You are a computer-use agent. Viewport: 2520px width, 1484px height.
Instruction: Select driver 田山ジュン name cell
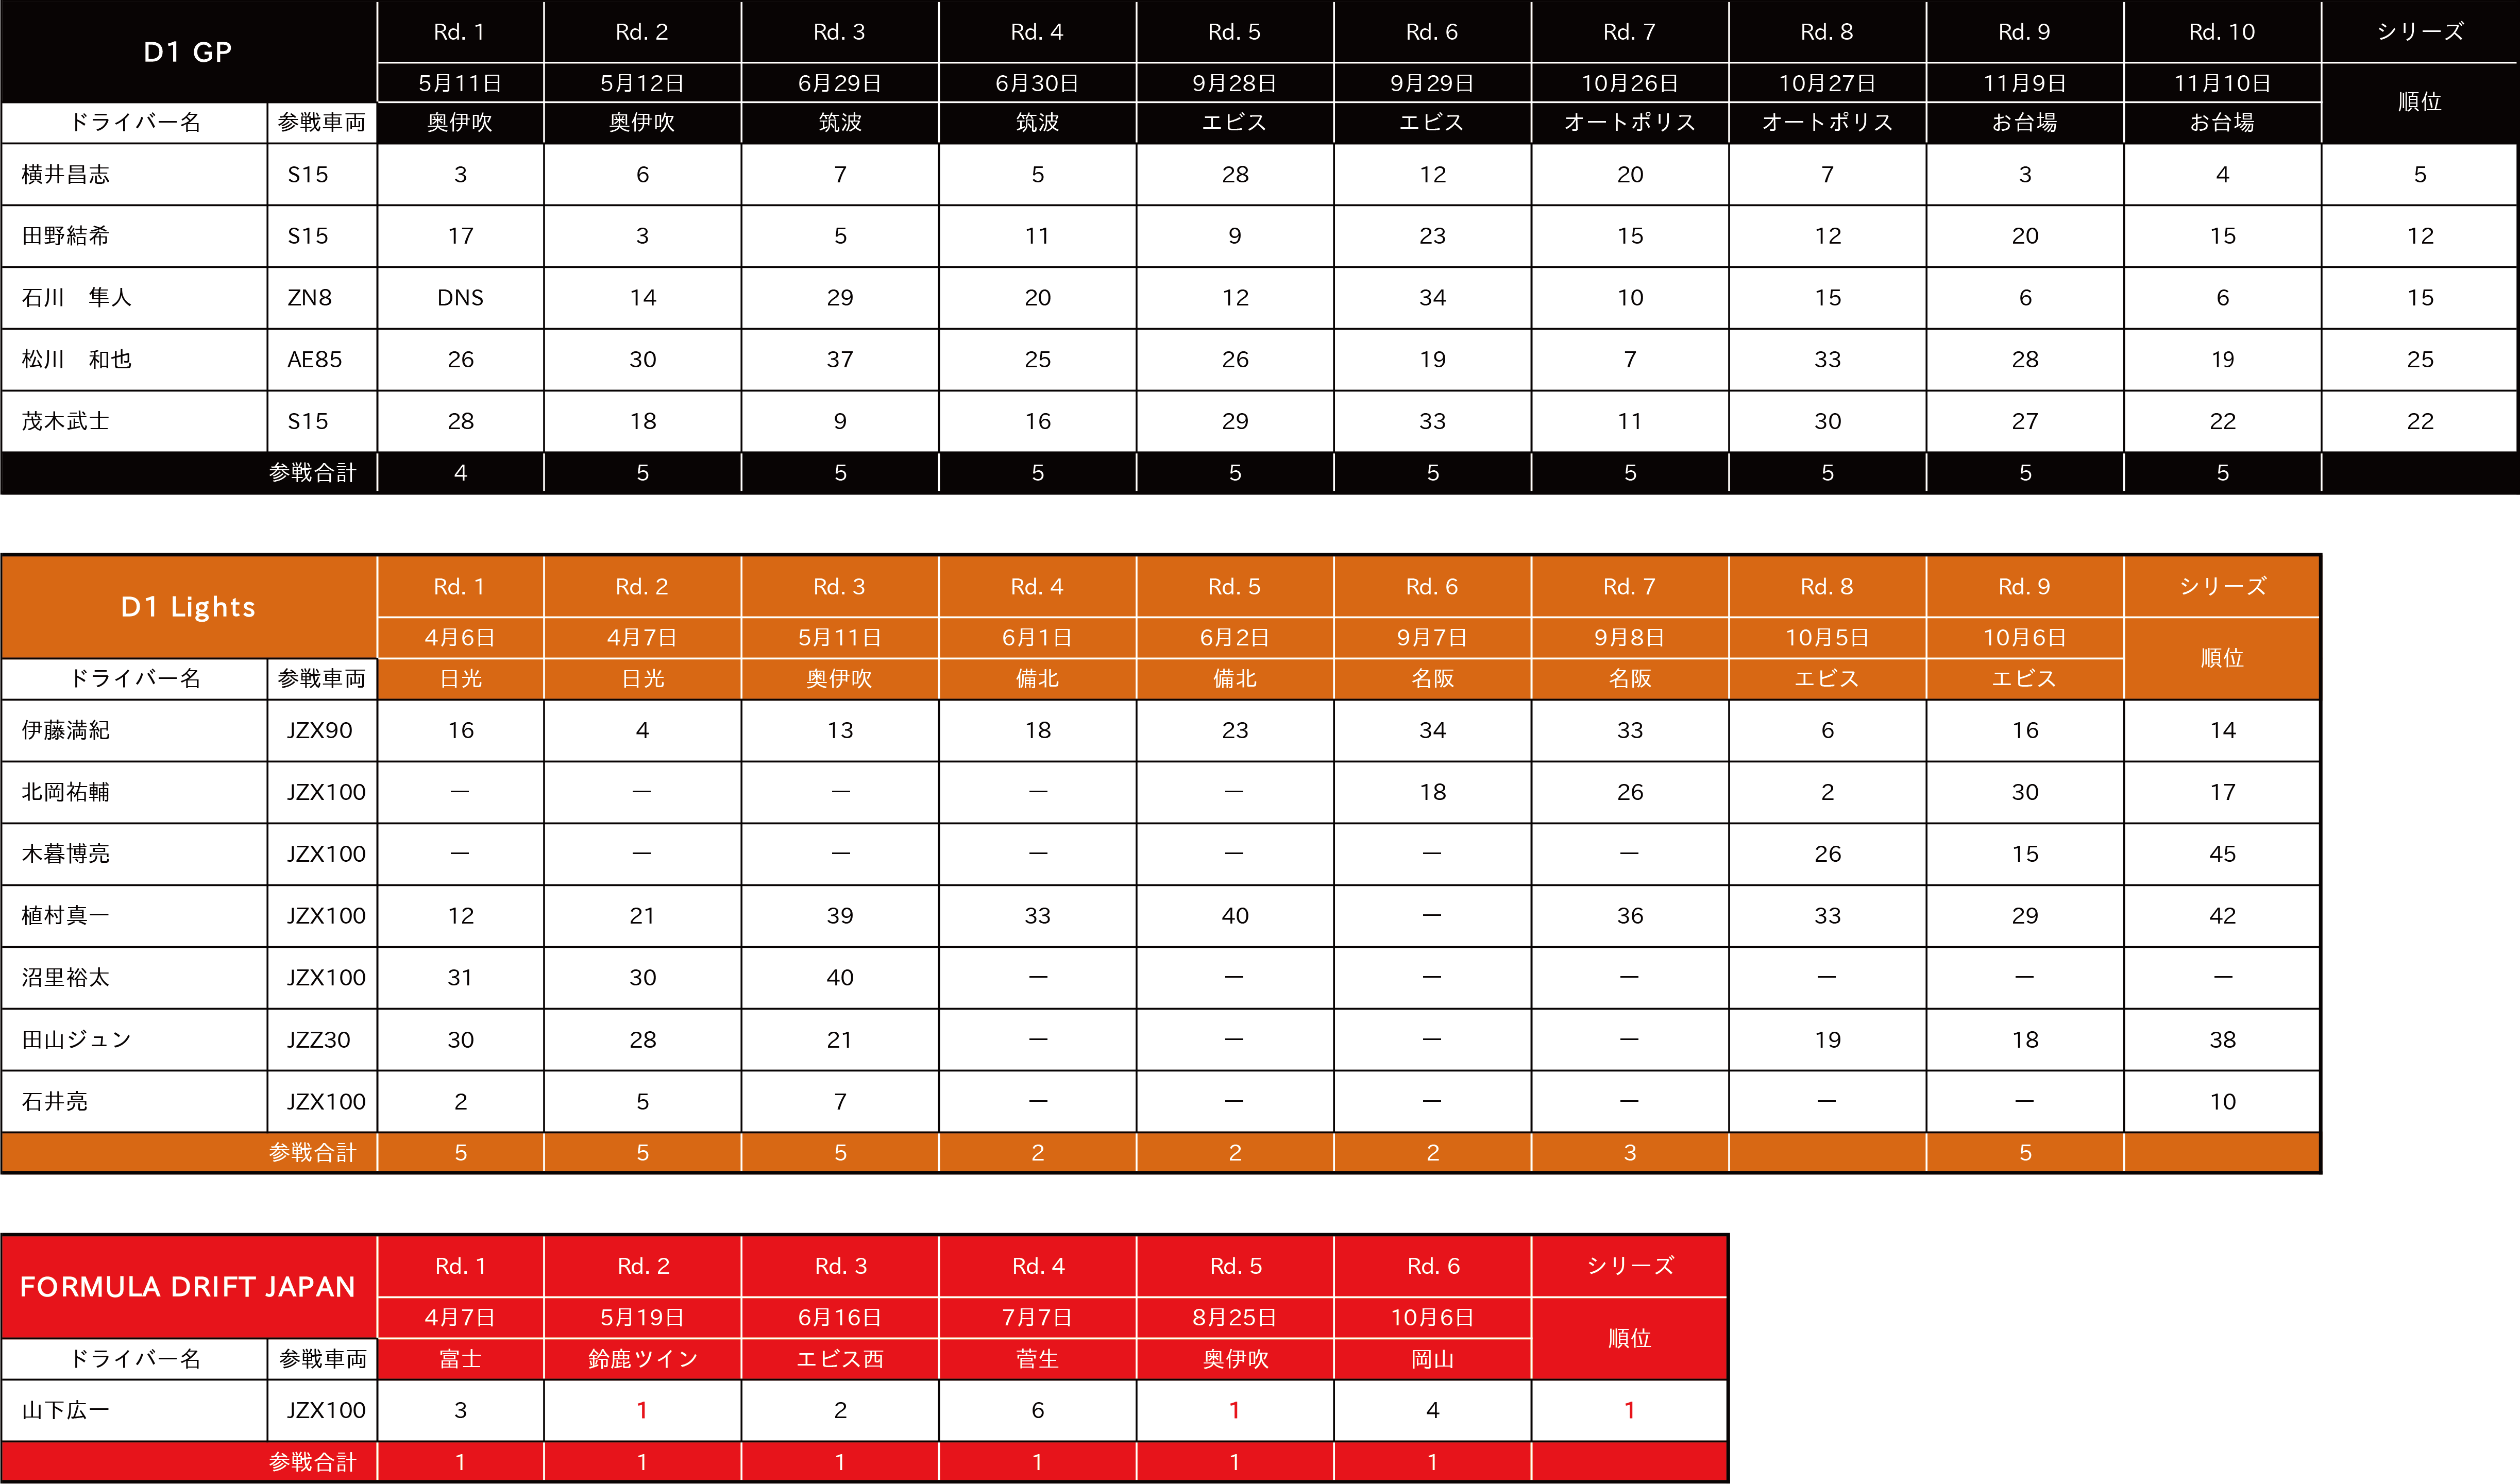click(x=76, y=1040)
